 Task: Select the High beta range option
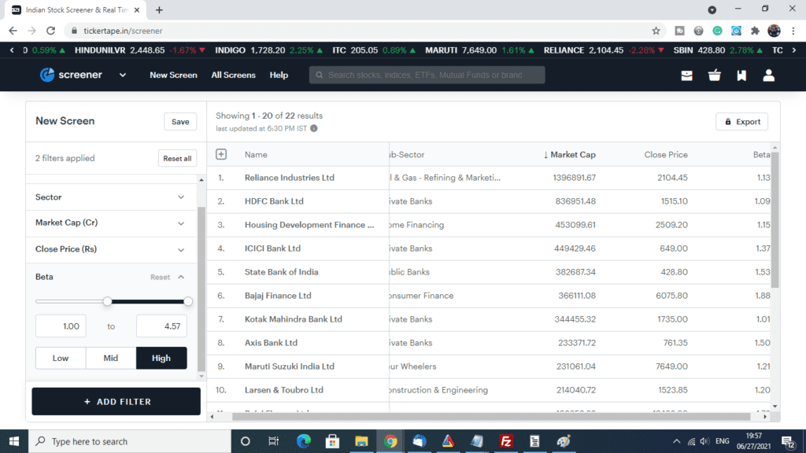pos(161,358)
